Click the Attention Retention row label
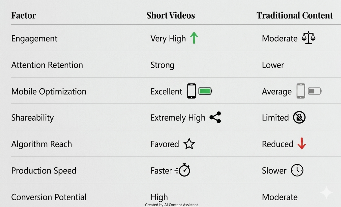Screen dimensions: 341x207 click(x=47, y=65)
